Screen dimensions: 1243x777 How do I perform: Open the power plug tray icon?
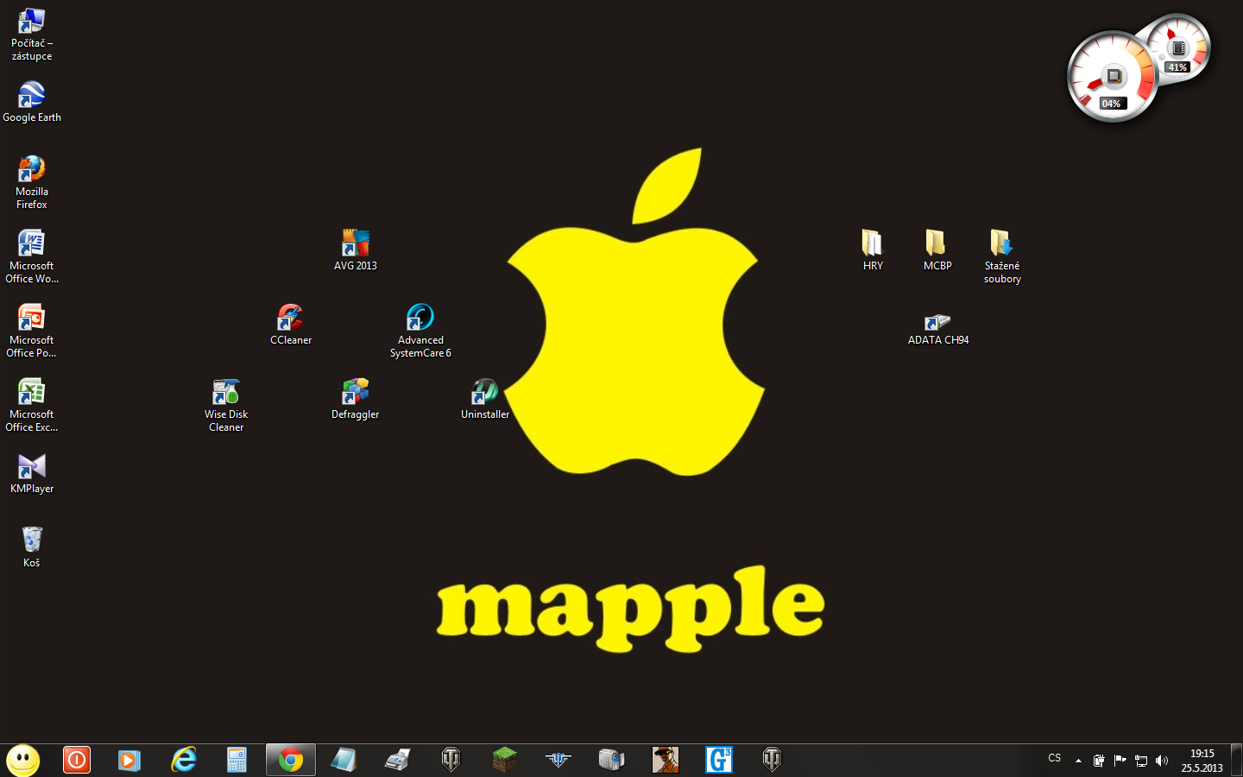1099,761
